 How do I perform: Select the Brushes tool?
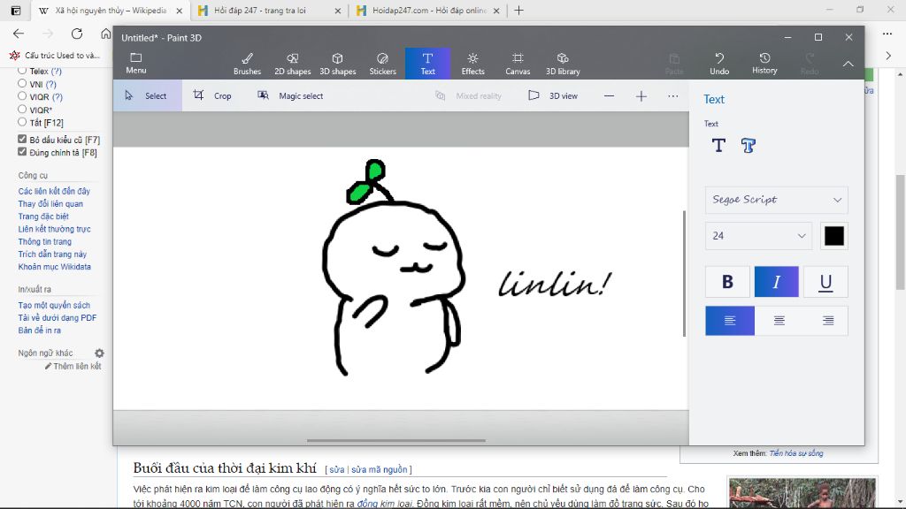[248, 64]
